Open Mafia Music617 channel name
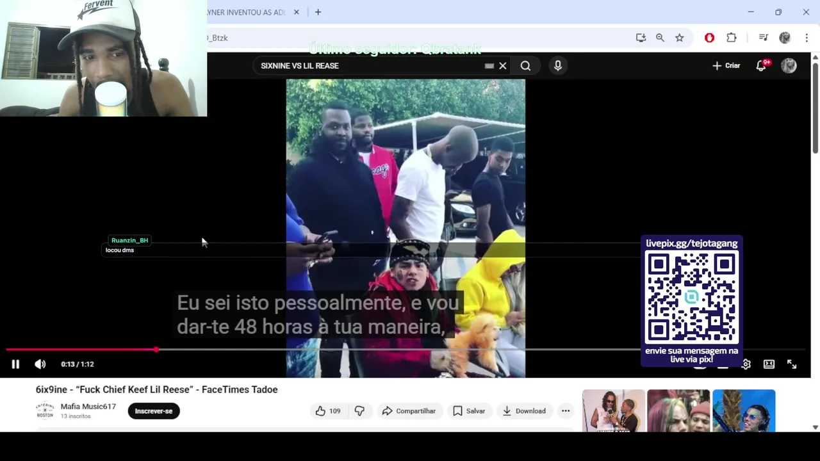Image resolution: width=820 pixels, height=461 pixels. [88, 407]
